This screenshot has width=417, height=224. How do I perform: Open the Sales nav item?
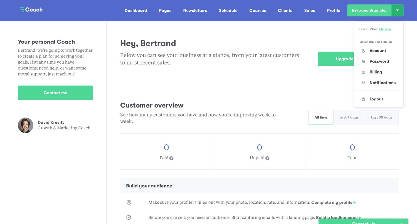[x=310, y=10]
